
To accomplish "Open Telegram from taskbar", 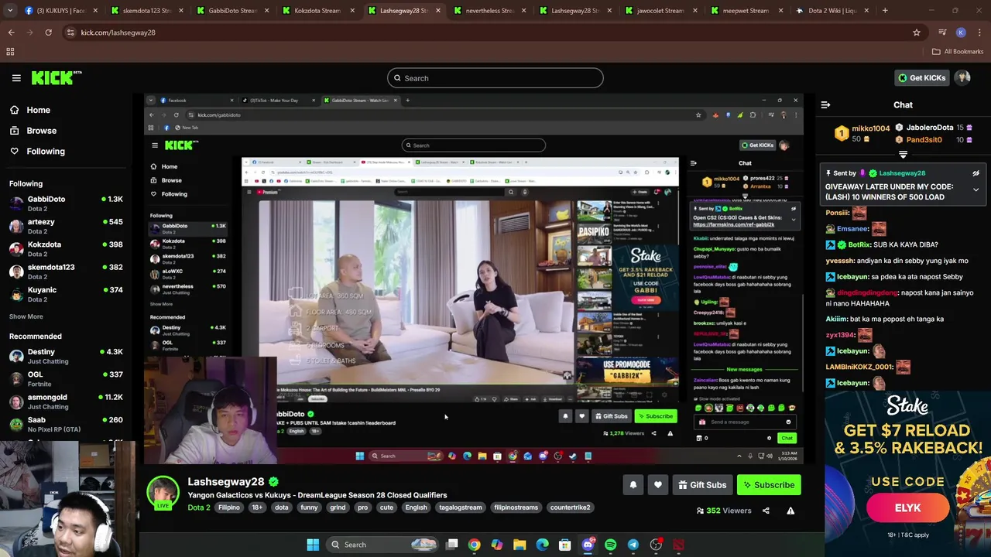I will (633, 545).
